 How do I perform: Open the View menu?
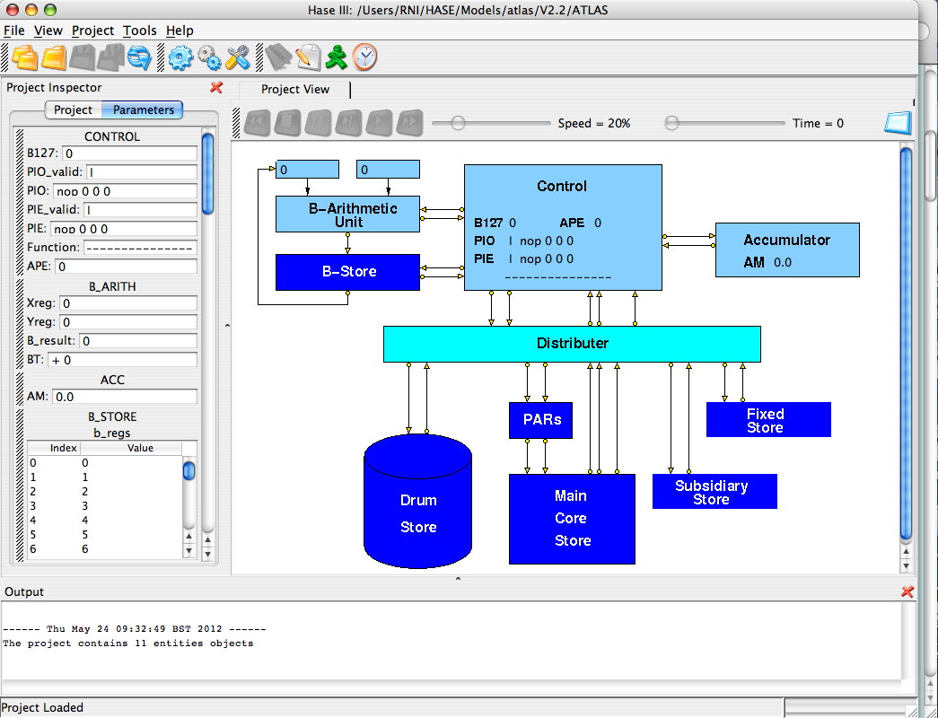(x=48, y=30)
